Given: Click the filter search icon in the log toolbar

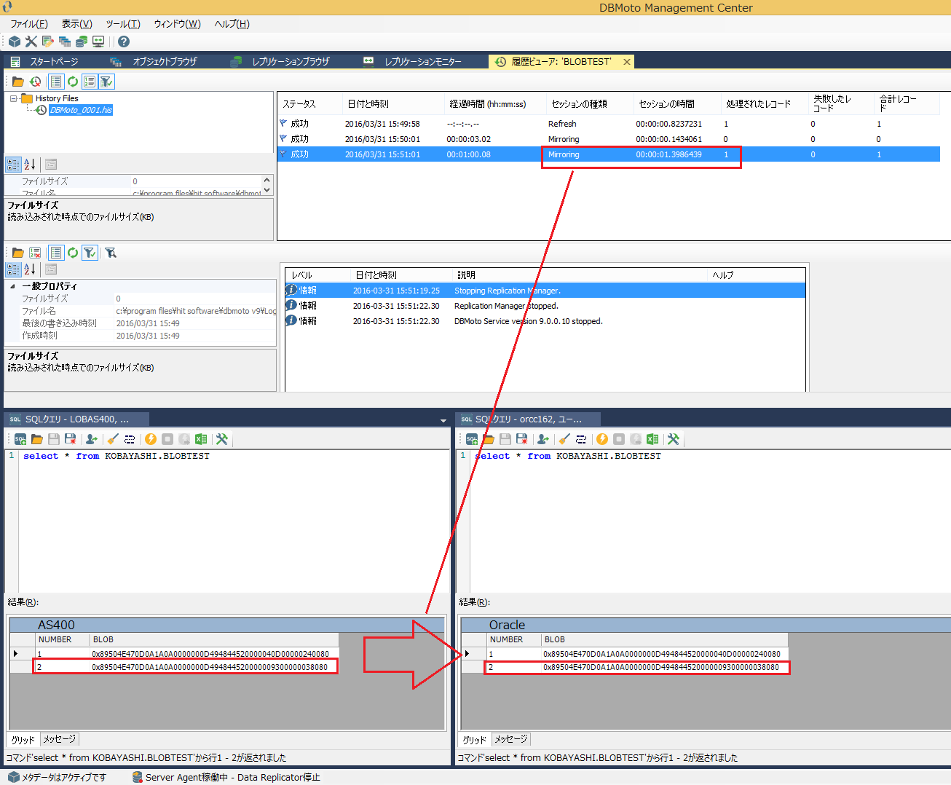Looking at the screenshot, I should click(x=111, y=253).
